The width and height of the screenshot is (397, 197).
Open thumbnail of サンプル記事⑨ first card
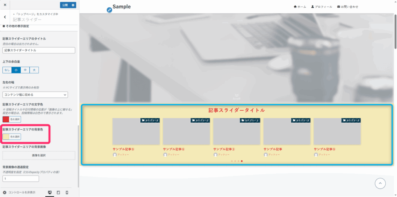(136, 131)
